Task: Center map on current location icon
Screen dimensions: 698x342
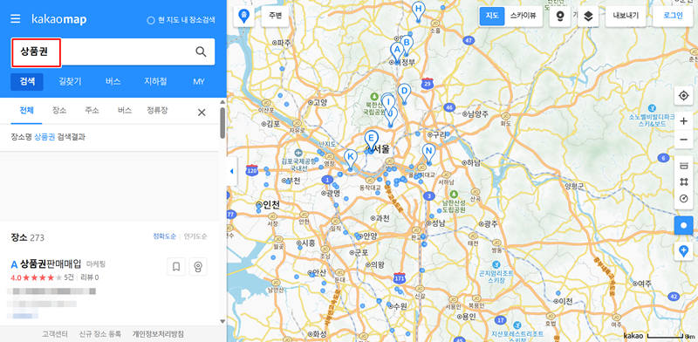Action: pyautogui.click(x=683, y=96)
